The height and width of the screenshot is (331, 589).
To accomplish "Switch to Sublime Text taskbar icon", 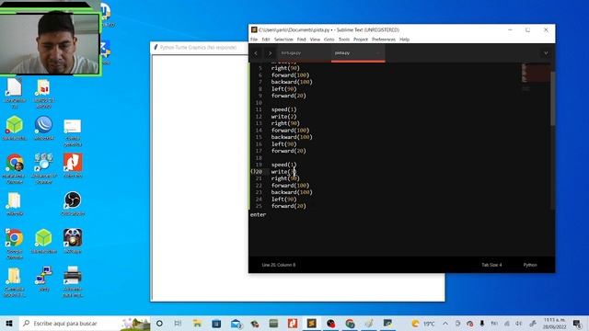I will click(x=311, y=324).
